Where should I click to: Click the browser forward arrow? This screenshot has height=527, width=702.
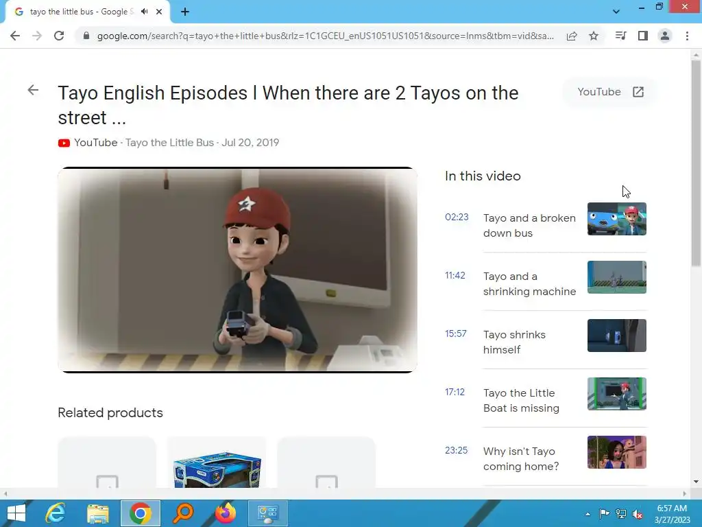pos(37,36)
